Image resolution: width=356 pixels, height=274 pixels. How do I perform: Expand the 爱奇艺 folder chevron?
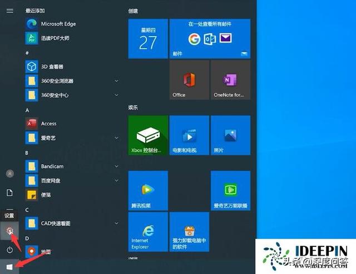(116, 138)
